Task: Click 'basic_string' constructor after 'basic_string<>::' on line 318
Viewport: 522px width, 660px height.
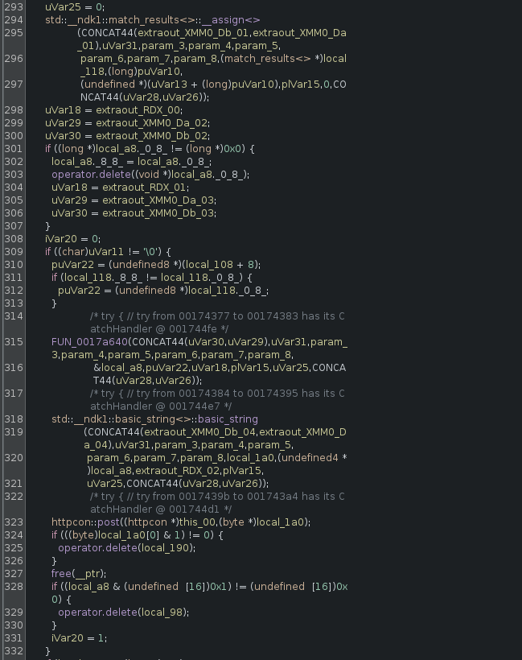Action: coord(228,419)
